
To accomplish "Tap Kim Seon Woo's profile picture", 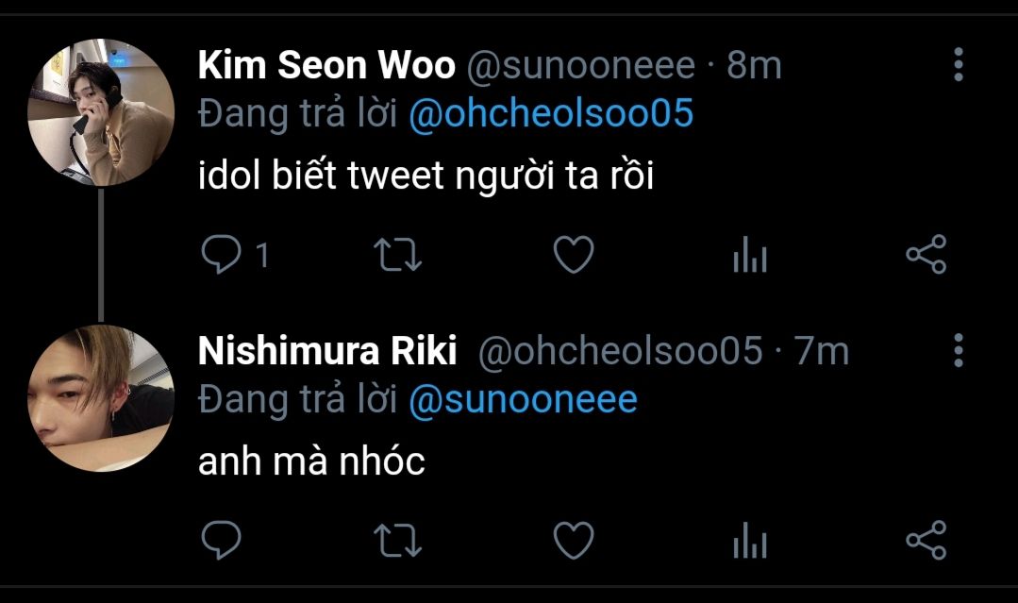I will 101,112.
